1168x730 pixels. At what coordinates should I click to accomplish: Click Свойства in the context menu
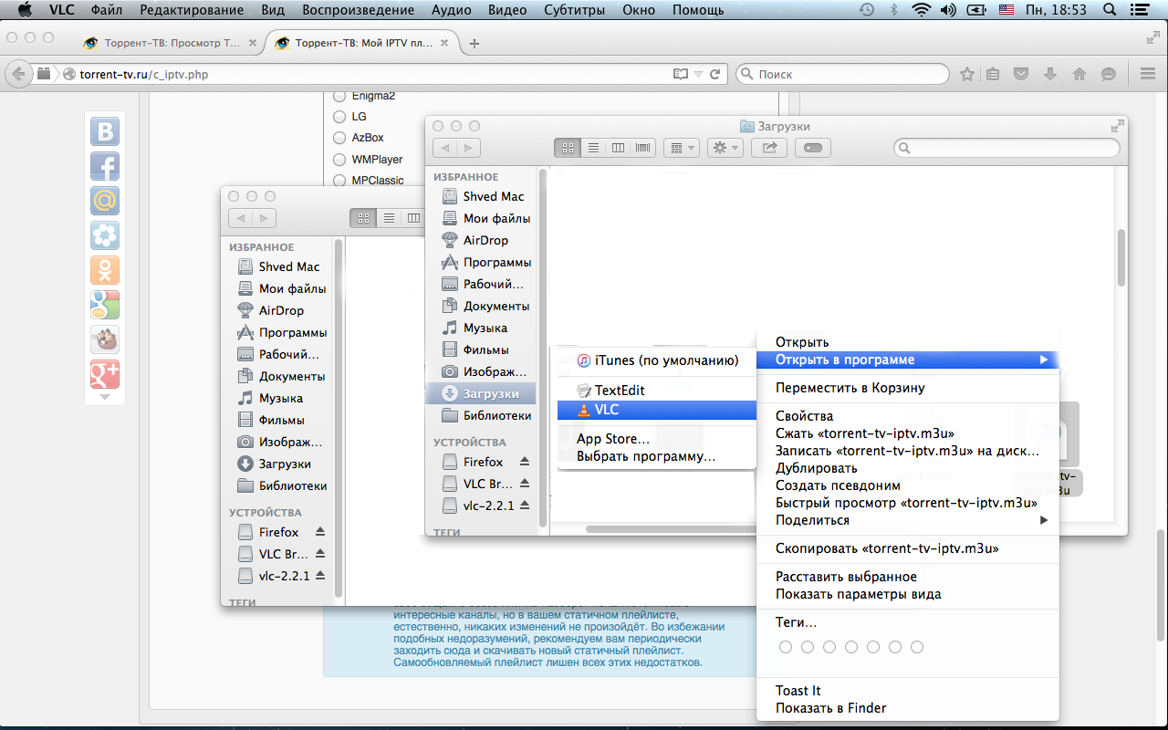coord(909,416)
